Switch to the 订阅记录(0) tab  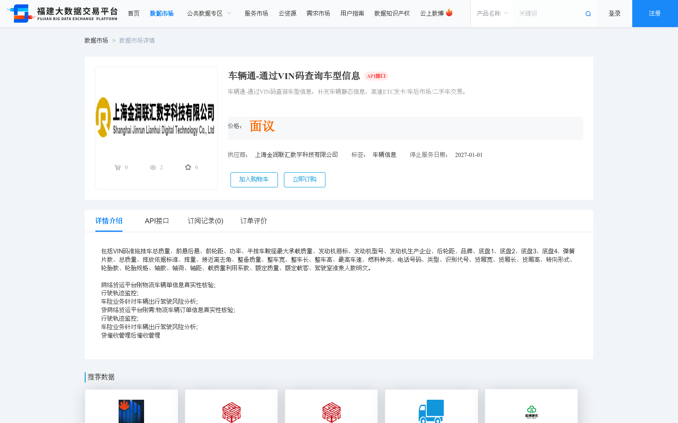tap(206, 221)
